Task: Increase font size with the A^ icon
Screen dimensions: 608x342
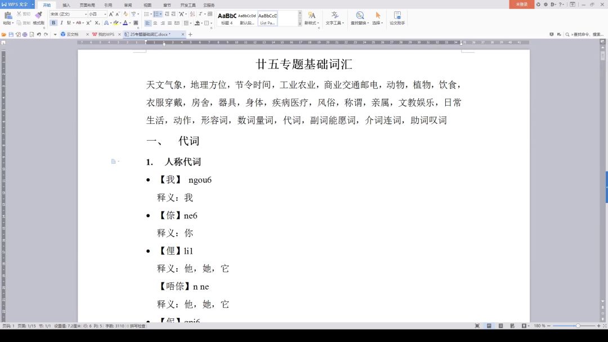Action: [111, 14]
